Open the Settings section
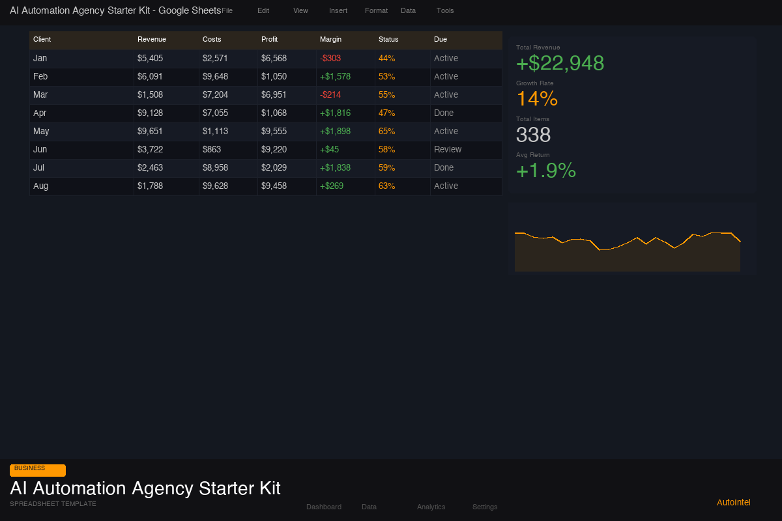This screenshot has height=521, width=782. click(x=485, y=507)
